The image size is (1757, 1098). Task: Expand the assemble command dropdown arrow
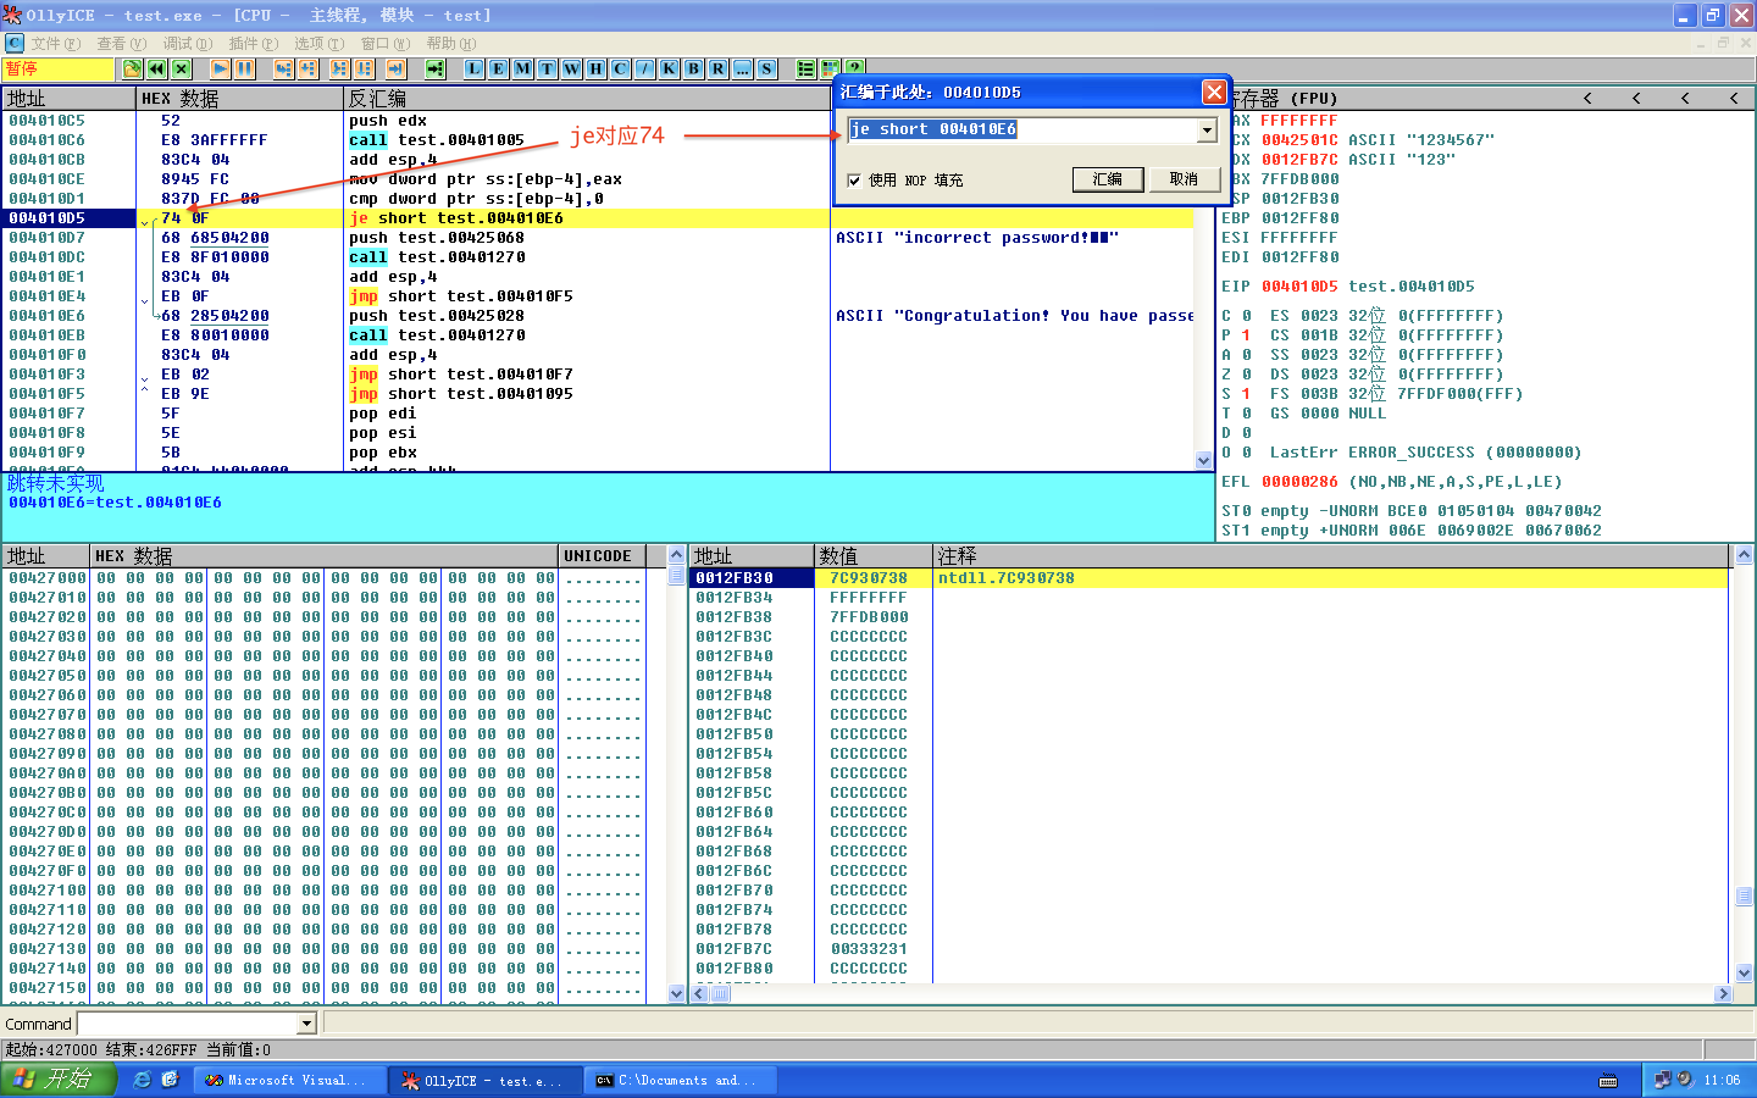pyautogui.click(x=1207, y=130)
